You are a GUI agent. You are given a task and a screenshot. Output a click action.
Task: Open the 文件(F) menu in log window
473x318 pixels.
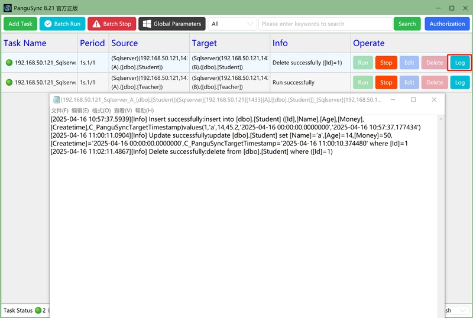pyautogui.click(x=60, y=111)
